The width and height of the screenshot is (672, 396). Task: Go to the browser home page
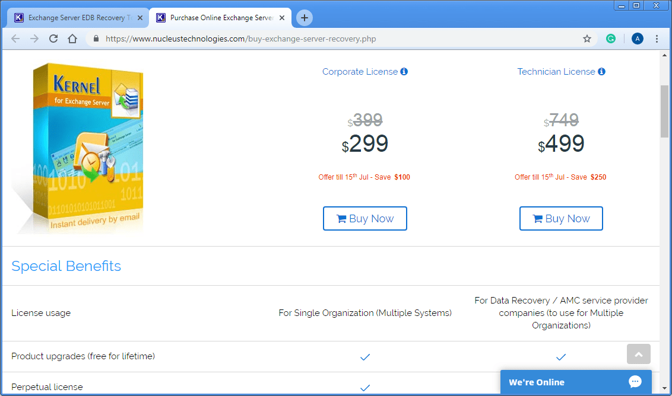72,39
